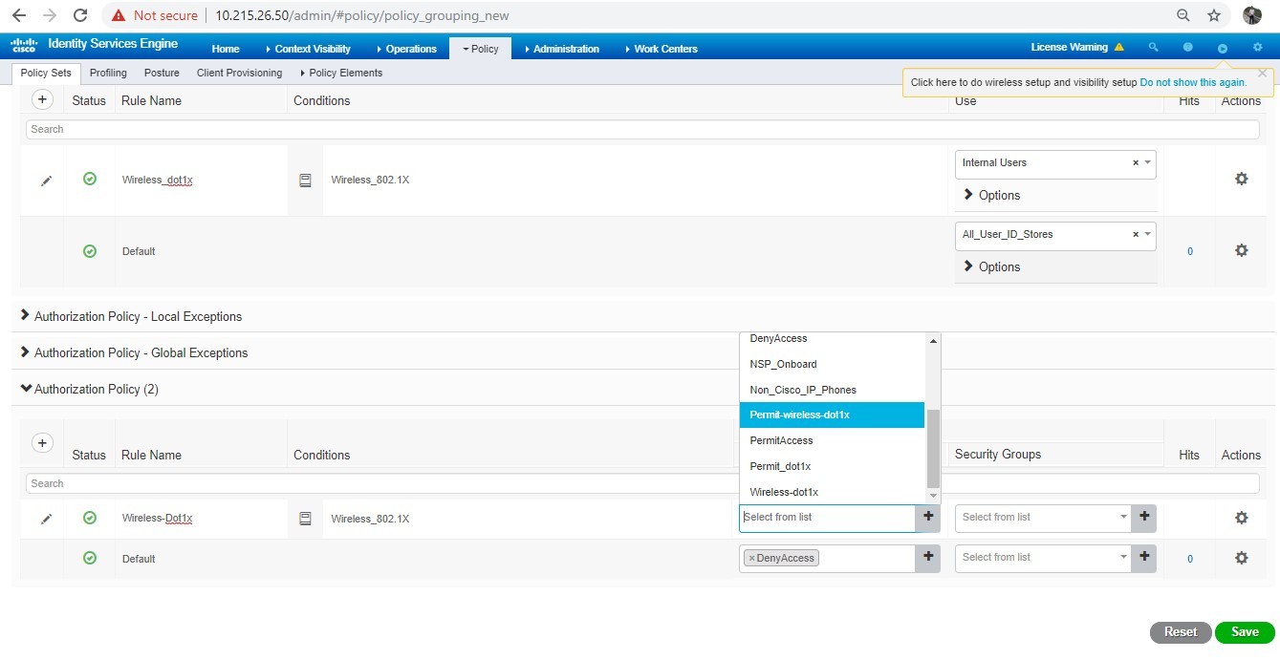Click the profile plus button in the Wireless-Dot1x row

pyautogui.click(x=928, y=517)
